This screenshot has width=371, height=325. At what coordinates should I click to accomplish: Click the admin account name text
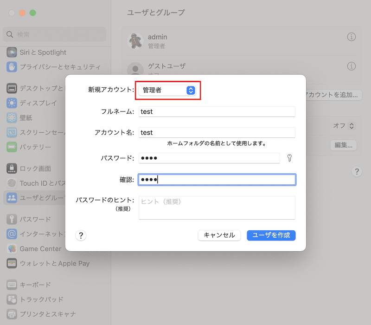click(158, 37)
